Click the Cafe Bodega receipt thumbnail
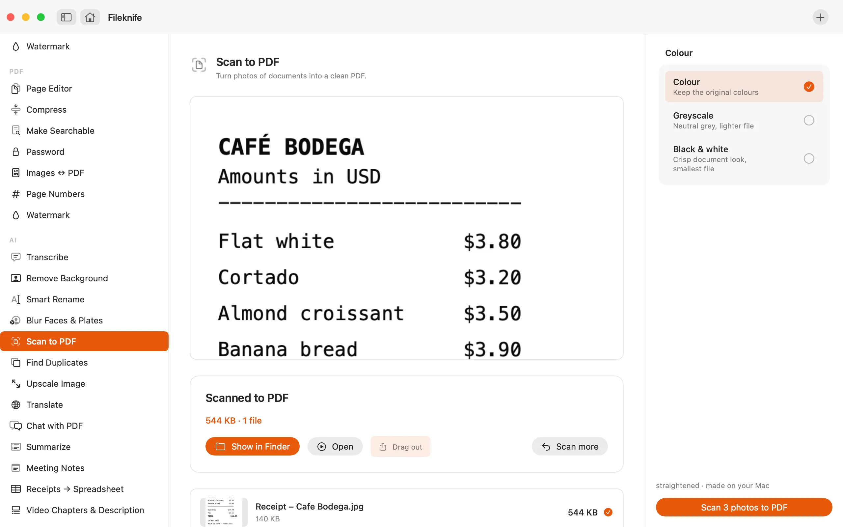The width and height of the screenshot is (843, 527). (224, 511)
